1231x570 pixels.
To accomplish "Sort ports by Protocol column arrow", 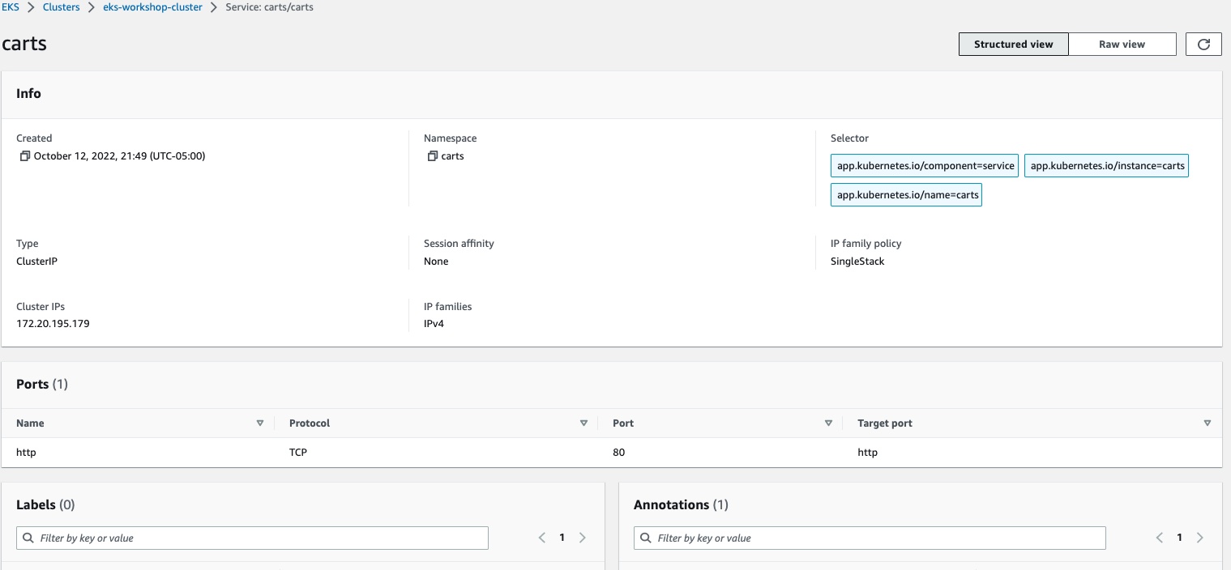I will pyautogui.click(x=583, y=423).
